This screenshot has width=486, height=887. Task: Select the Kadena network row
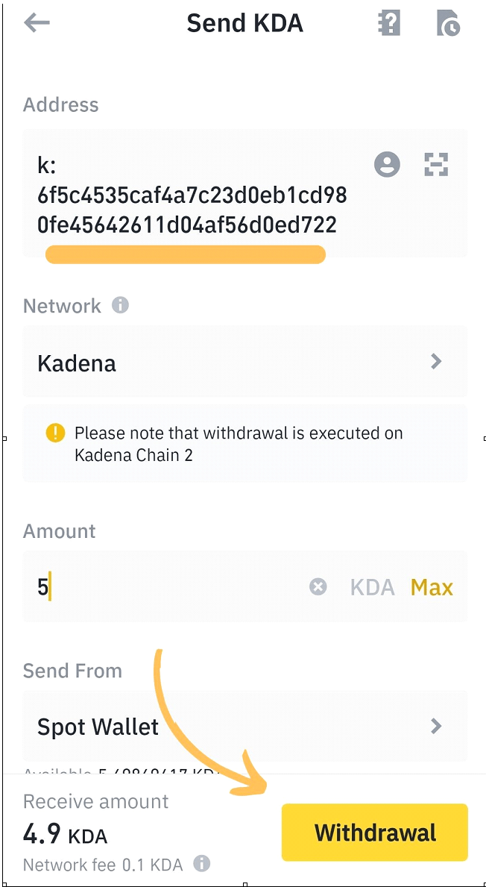click(x=224, y=362)
